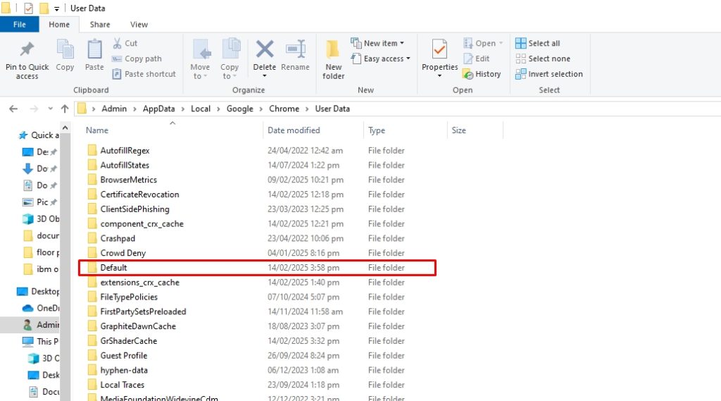Select the AutofillRegex folder
The width and height of the screenshot is (721, 401).
[x=125, y=151]
